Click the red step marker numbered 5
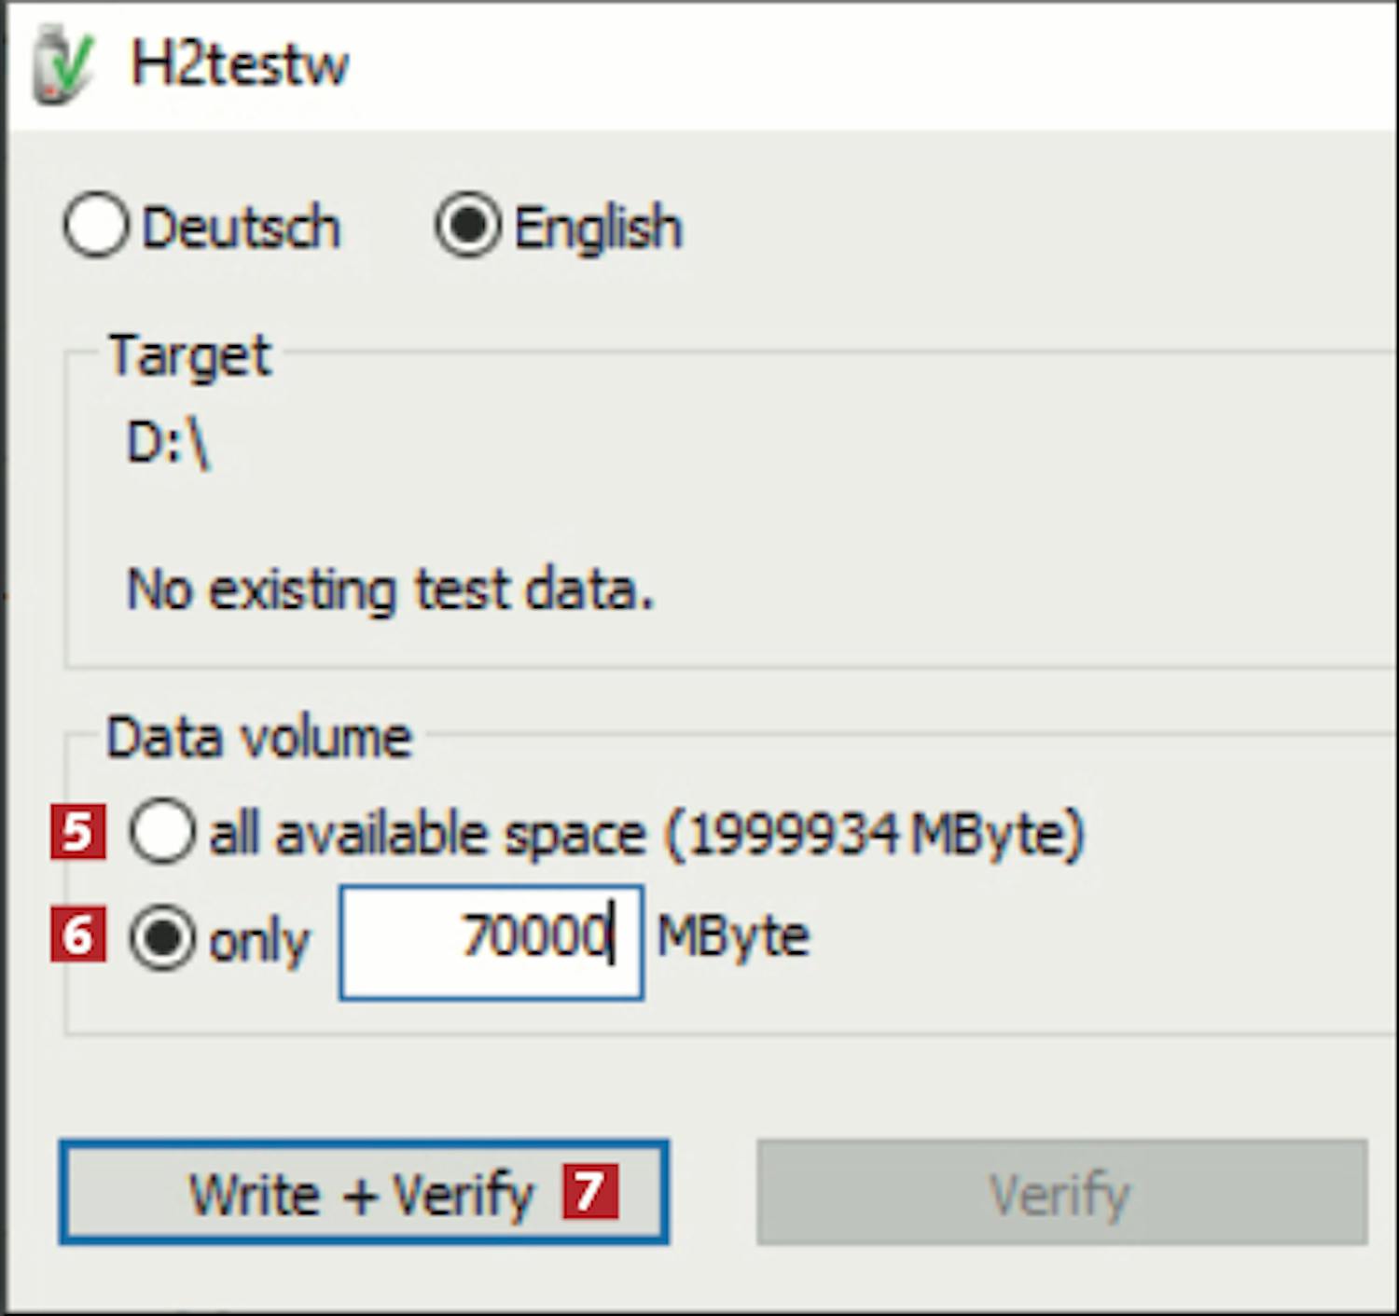1399x1316 pixels. (x=78, y=832)
